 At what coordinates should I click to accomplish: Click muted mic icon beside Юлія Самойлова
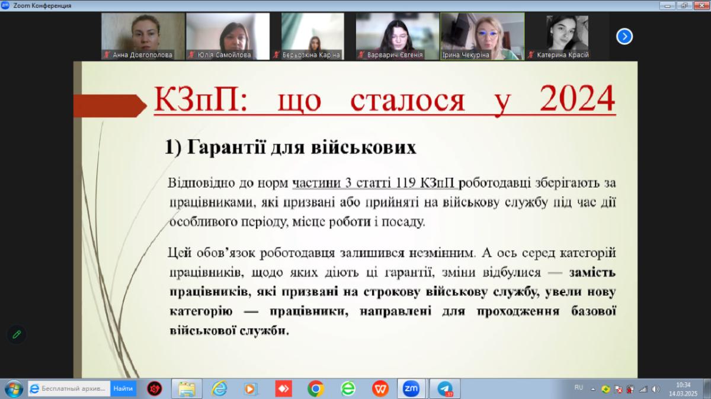[192, 54]
